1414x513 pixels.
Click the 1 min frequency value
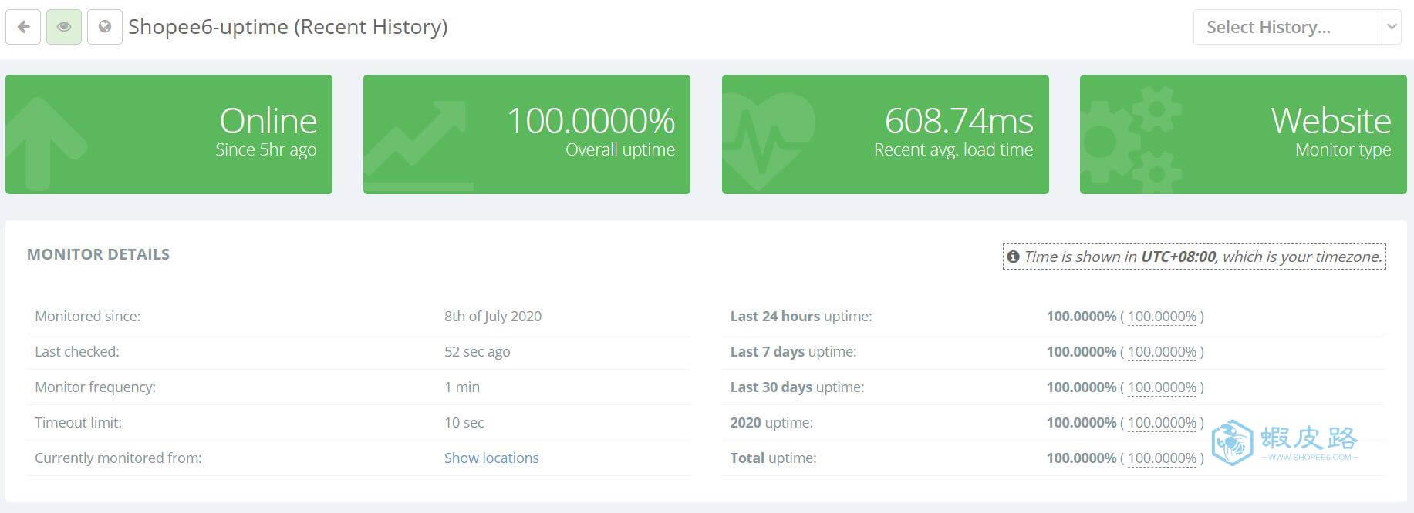[x=462, y=387]
